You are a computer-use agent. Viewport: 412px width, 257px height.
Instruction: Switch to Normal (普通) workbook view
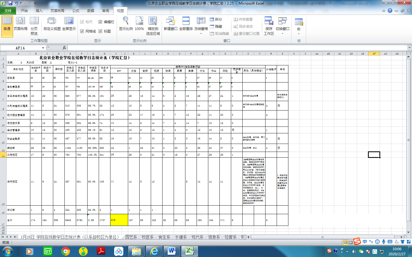7,24
